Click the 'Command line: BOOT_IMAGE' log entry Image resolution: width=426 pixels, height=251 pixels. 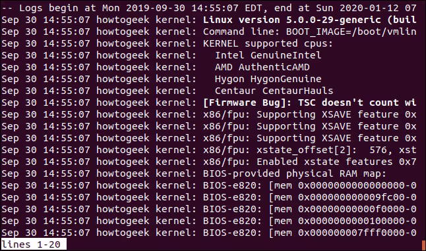pyautogui.click(x=208, y=32)
